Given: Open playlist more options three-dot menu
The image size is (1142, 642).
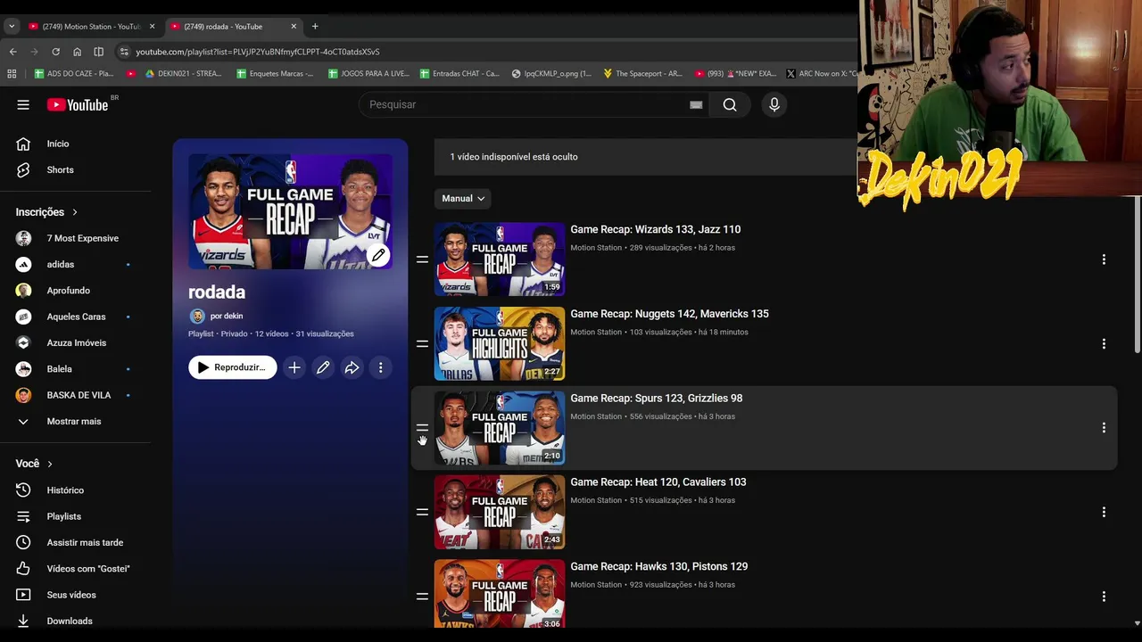Looking at the screenshot, I should 380,367.
